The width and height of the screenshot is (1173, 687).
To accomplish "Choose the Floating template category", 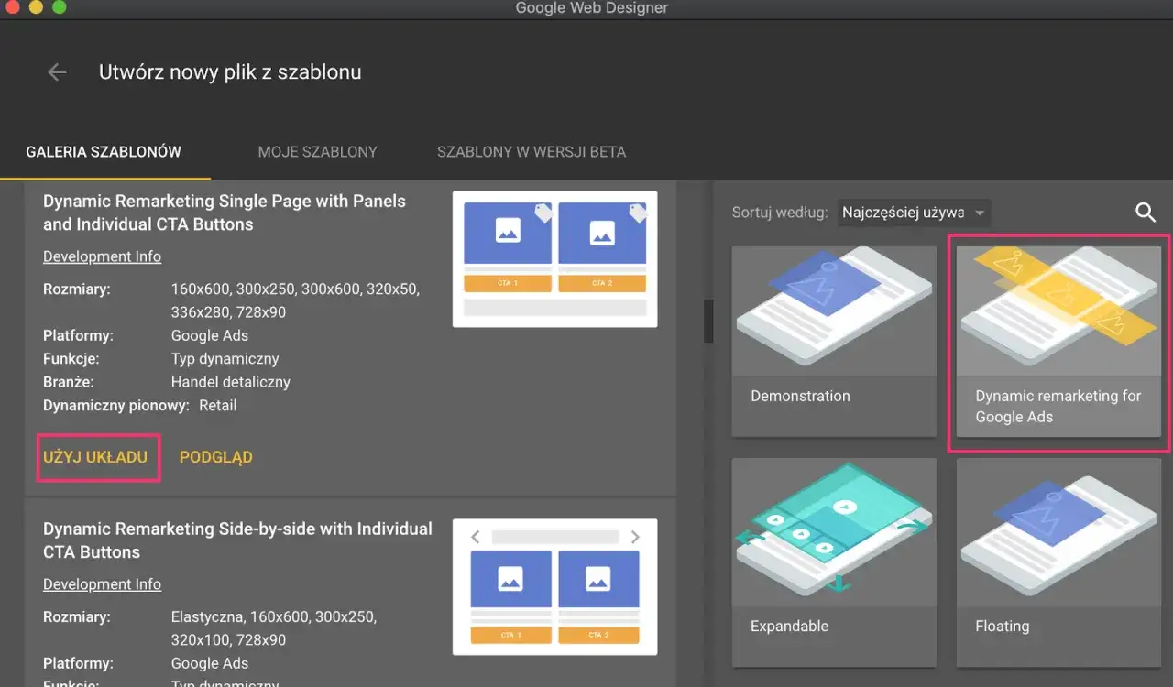I will (1058, 562).
